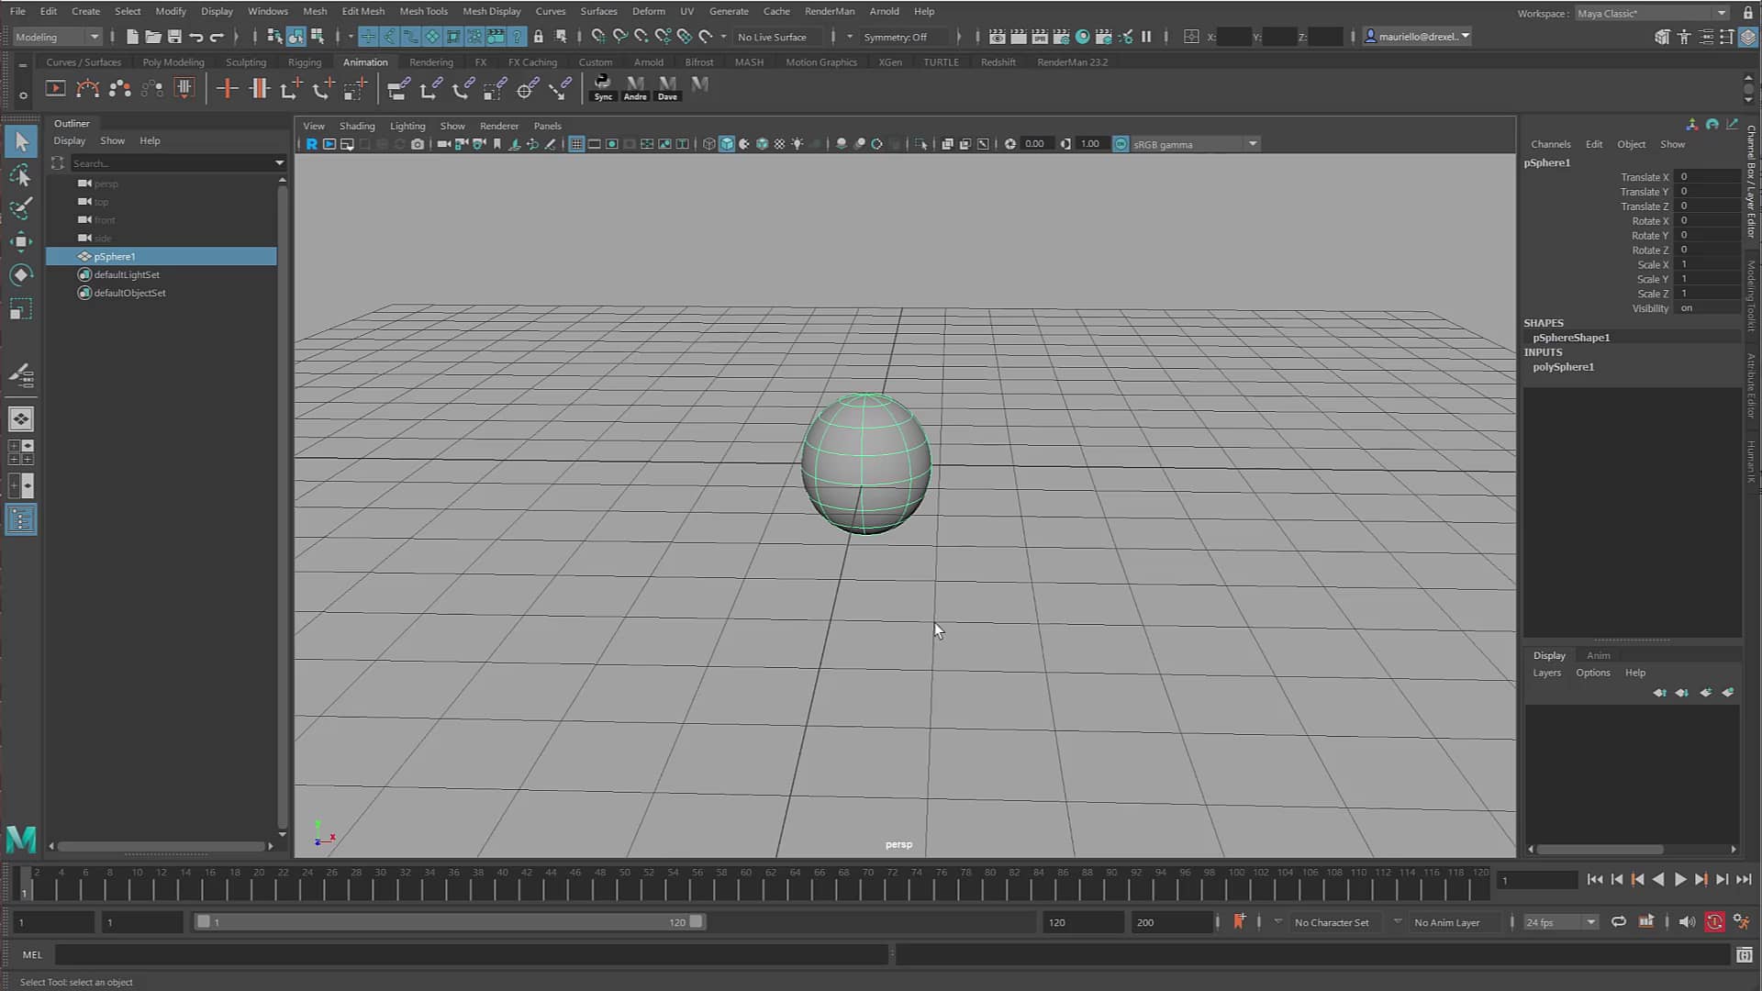Image resolution: width=1762 pixels, height=991 pixels.
Task: Switch to the Poly Modeling shelf tab
Action: 173,62
